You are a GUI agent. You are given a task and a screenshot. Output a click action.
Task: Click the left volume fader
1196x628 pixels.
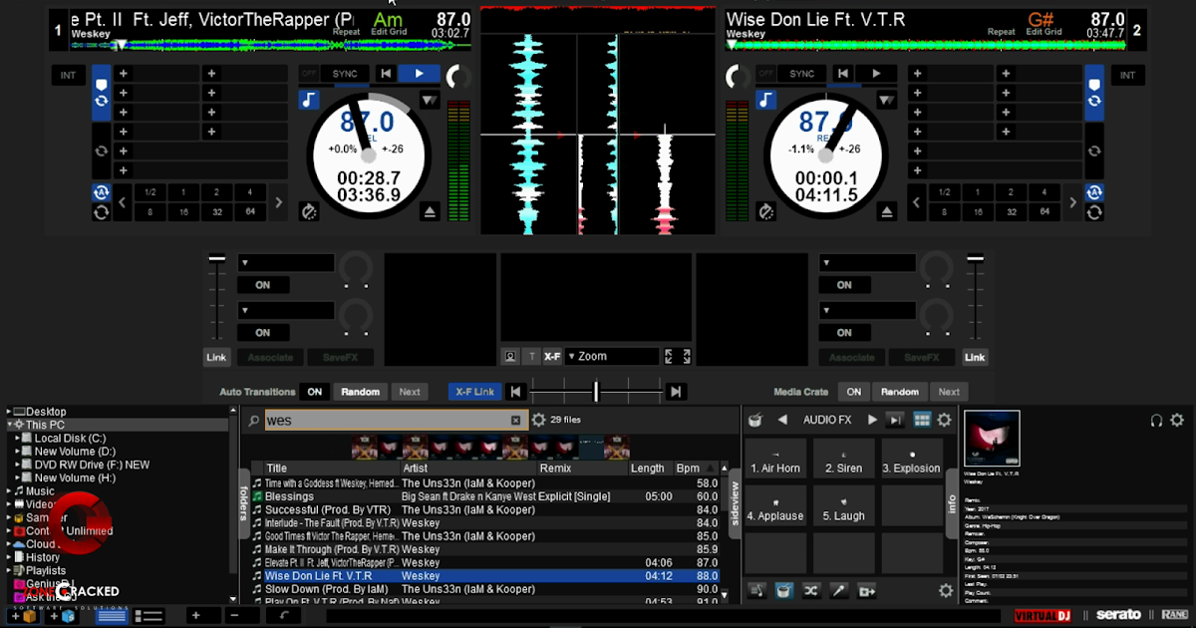pos(216,260)
